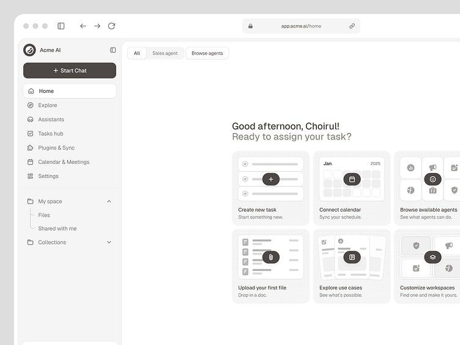Collapse the Acme AI sidebar
460x345 pixels.
[113, 50]
